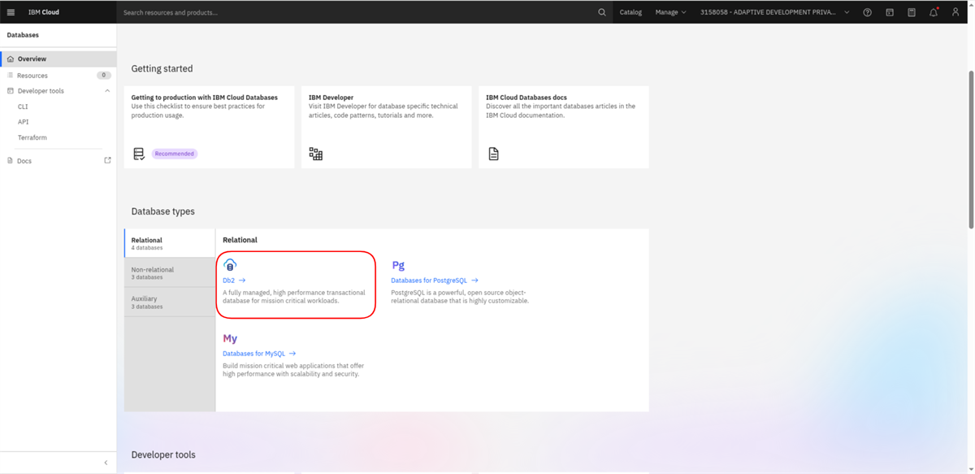Select the Non-relational tab
The image size is (975, 474).
click(x=170, y=272)
